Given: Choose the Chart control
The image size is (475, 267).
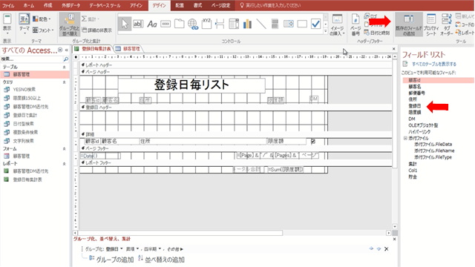Looking at the screenshot, I should point(247,24).
